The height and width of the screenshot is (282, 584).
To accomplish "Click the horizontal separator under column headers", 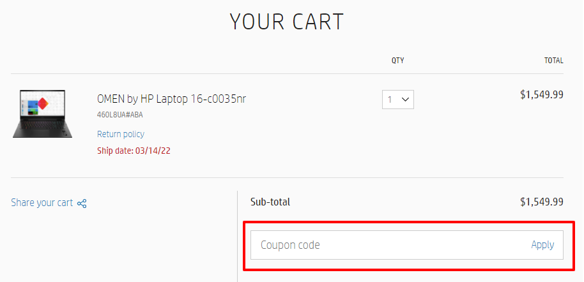I will click(x=287, y=73).
